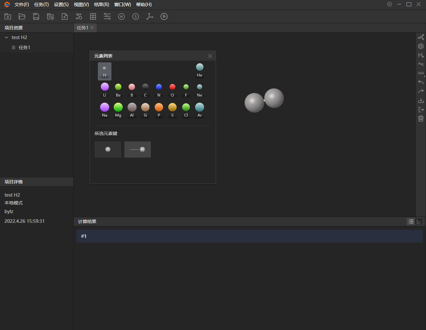
Task: Click the circled 1 toolbar icon
Action: click(136, 16)
